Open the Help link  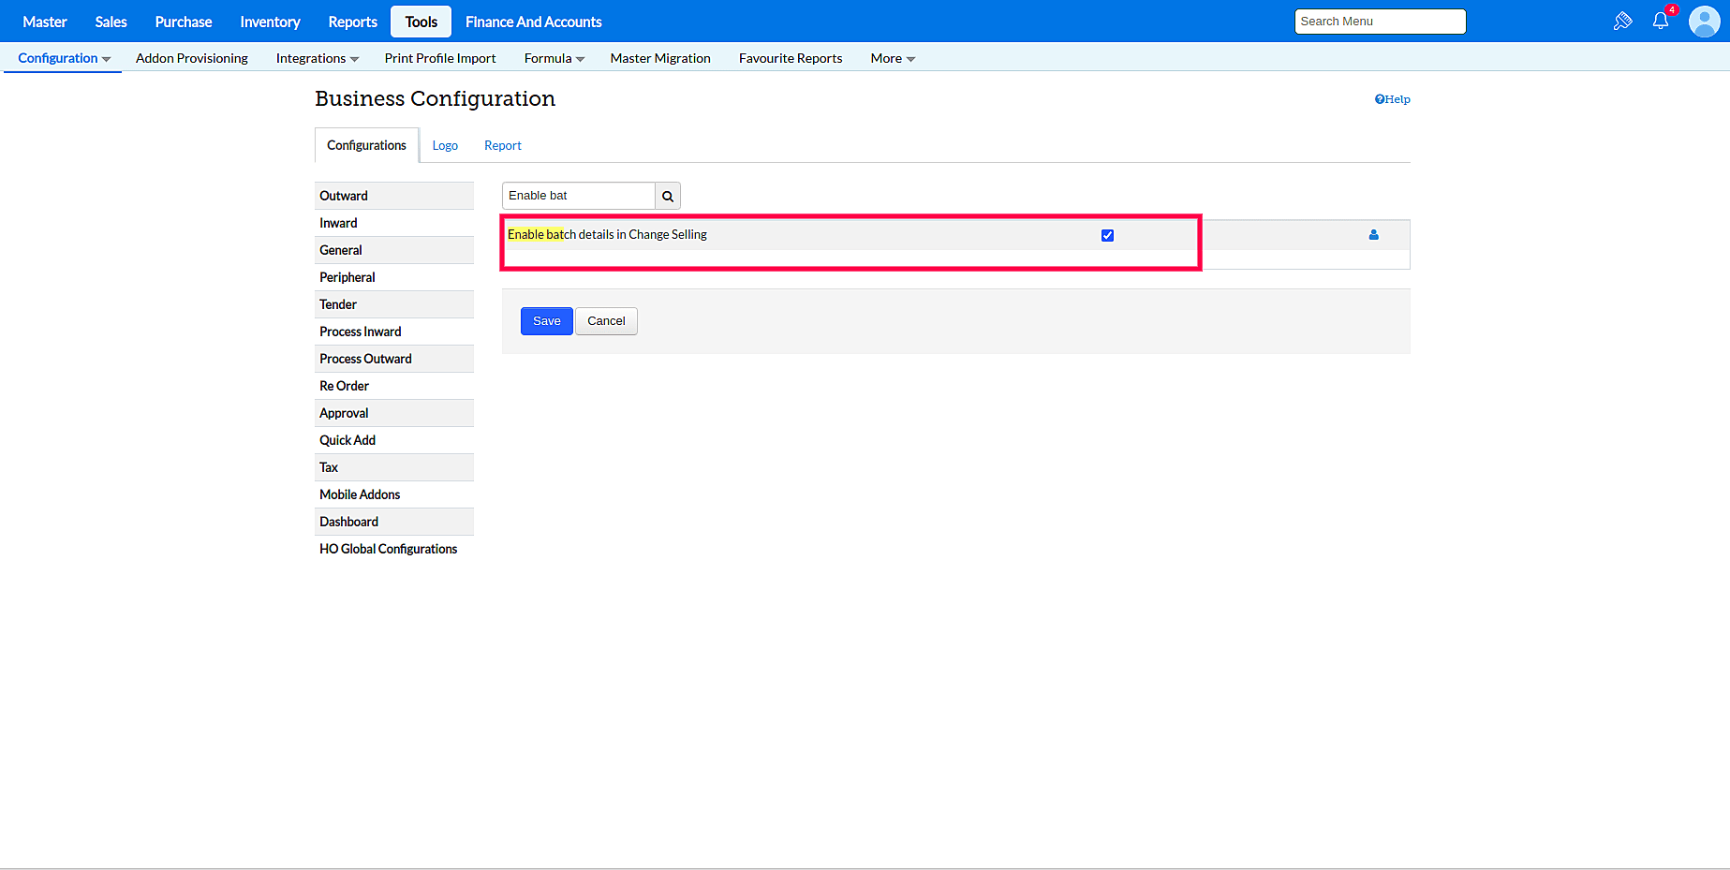tap(1393, 99)
